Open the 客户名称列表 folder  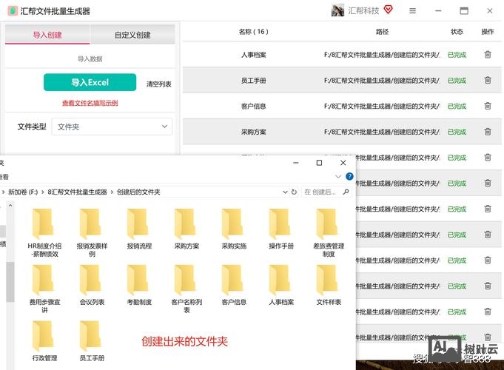pyautogui.click(x=187, y=289)
